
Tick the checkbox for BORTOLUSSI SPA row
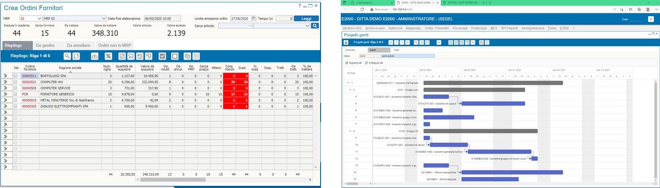[x=16, y=76]
